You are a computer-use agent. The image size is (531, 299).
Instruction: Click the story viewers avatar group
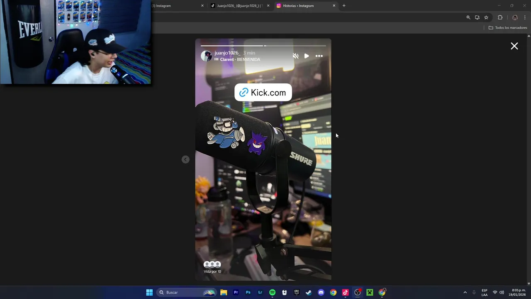click(x=212, y=264)
